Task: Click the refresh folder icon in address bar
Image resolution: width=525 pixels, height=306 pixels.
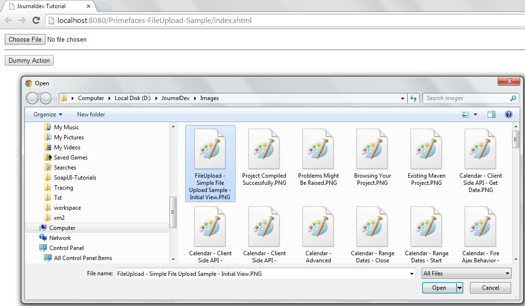Action: tap(413, 98)
